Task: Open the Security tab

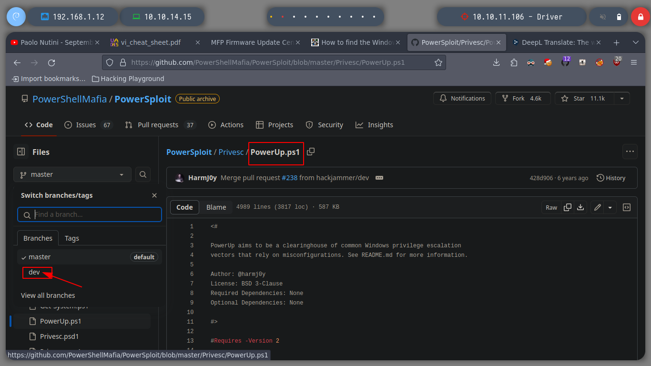Action: (325, 125)
